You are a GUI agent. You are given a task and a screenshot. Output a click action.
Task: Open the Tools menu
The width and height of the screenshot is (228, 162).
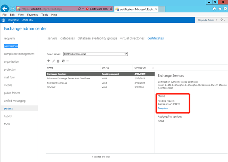tap(44, 15)
